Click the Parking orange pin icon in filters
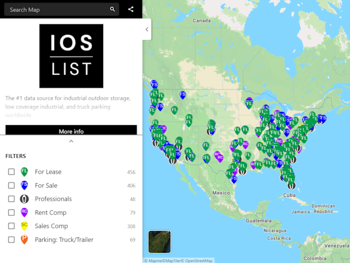Screen dimensions: 350x263 click(24, 240)
